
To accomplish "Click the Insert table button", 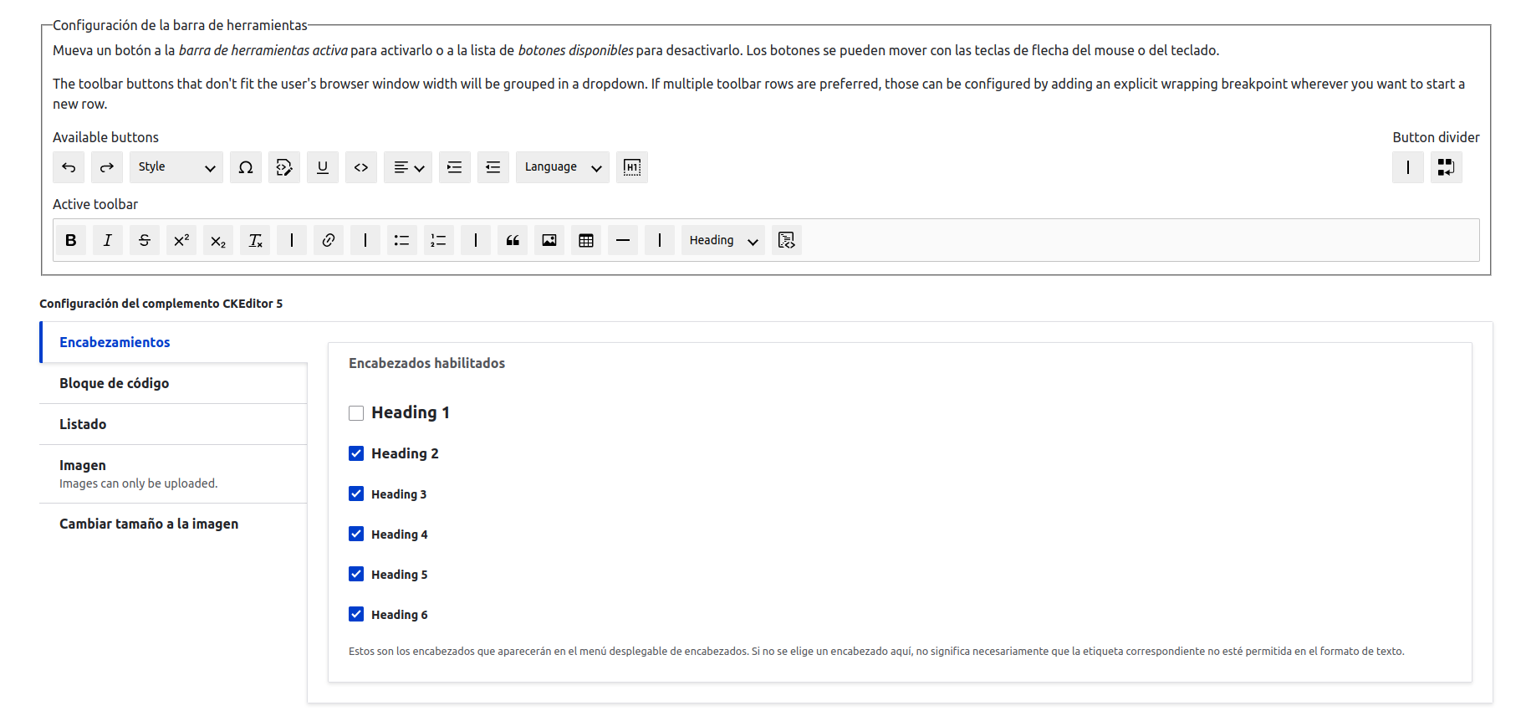I will (x=586, y=240).
